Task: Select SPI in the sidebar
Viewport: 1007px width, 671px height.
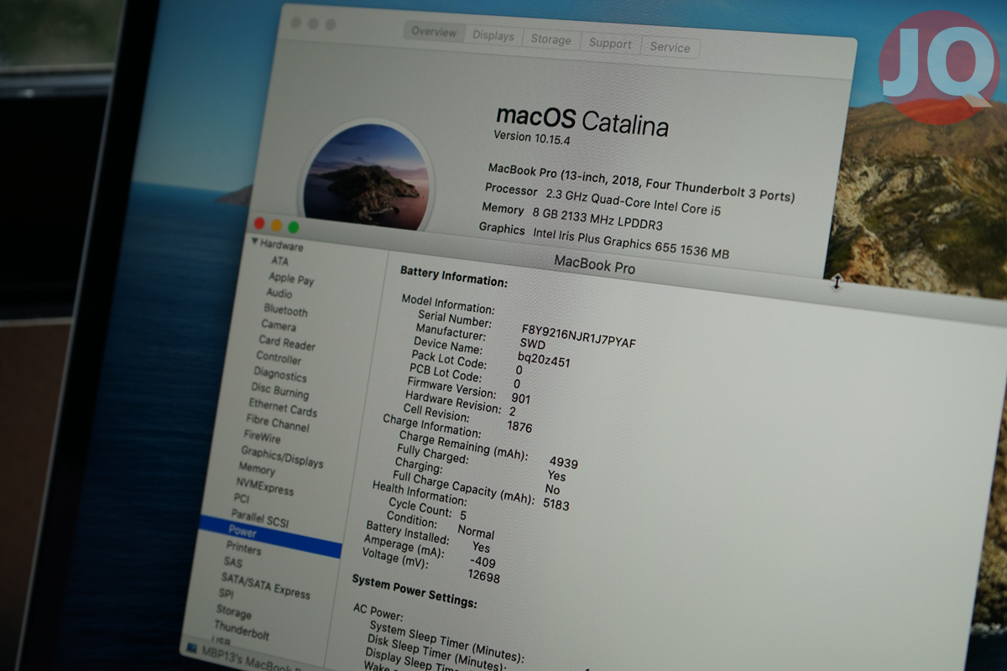Action: [x=227, y=595]
